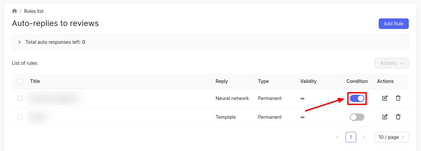Delete the Template rule
Viewport: 421px width, 151px height.
click(398, 117)
